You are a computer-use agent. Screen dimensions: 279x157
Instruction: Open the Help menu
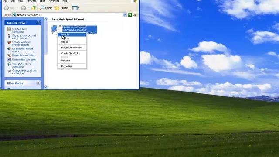coord(65,1)
